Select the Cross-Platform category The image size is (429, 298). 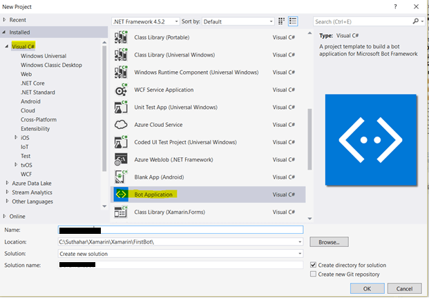(x=39, y=119)
